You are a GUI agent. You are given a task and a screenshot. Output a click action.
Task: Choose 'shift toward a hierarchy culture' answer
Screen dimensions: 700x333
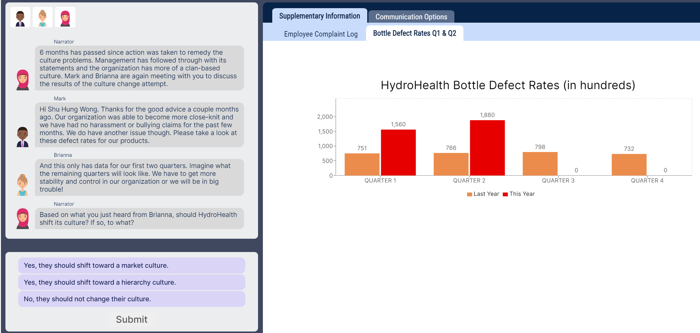pyautogui.click(x=132, y=282)
